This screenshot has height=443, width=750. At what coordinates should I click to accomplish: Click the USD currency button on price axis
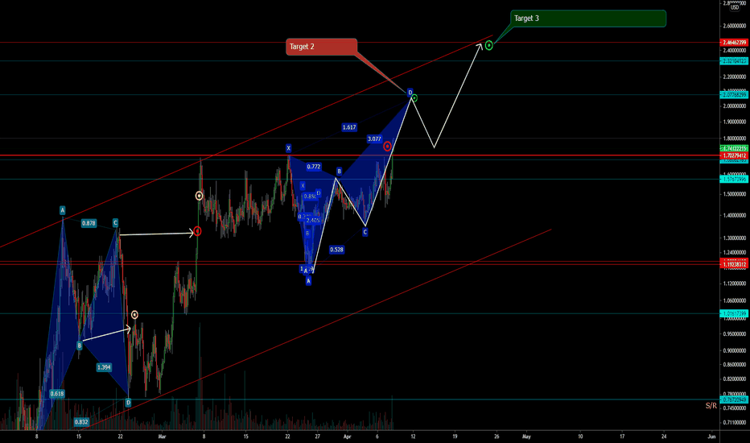pos(734,6)
